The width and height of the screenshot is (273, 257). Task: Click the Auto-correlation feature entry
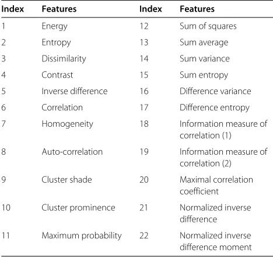coord(72,152)
